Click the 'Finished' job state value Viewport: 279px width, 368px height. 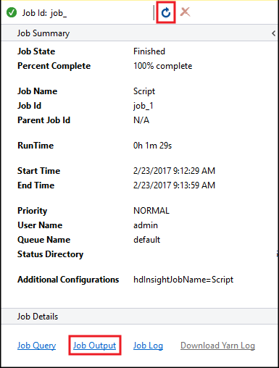pos(149,51)
